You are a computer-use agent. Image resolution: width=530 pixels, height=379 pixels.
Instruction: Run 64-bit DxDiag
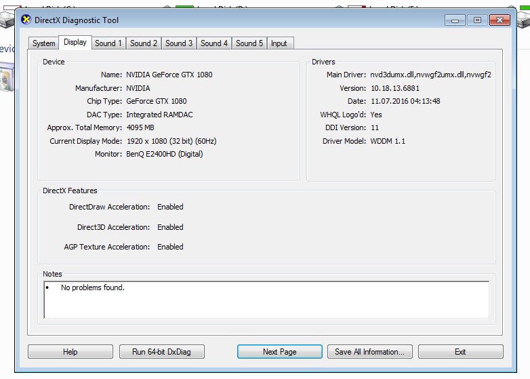[x=161, y=352]
